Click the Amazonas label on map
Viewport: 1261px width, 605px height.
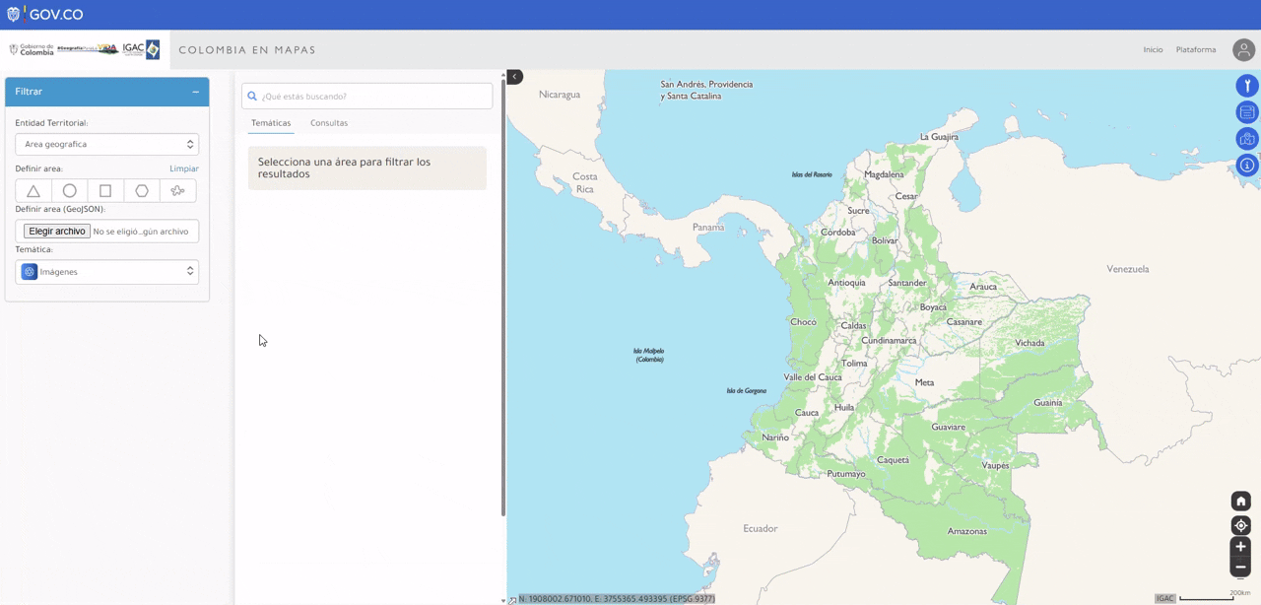(x=966, y=531)
